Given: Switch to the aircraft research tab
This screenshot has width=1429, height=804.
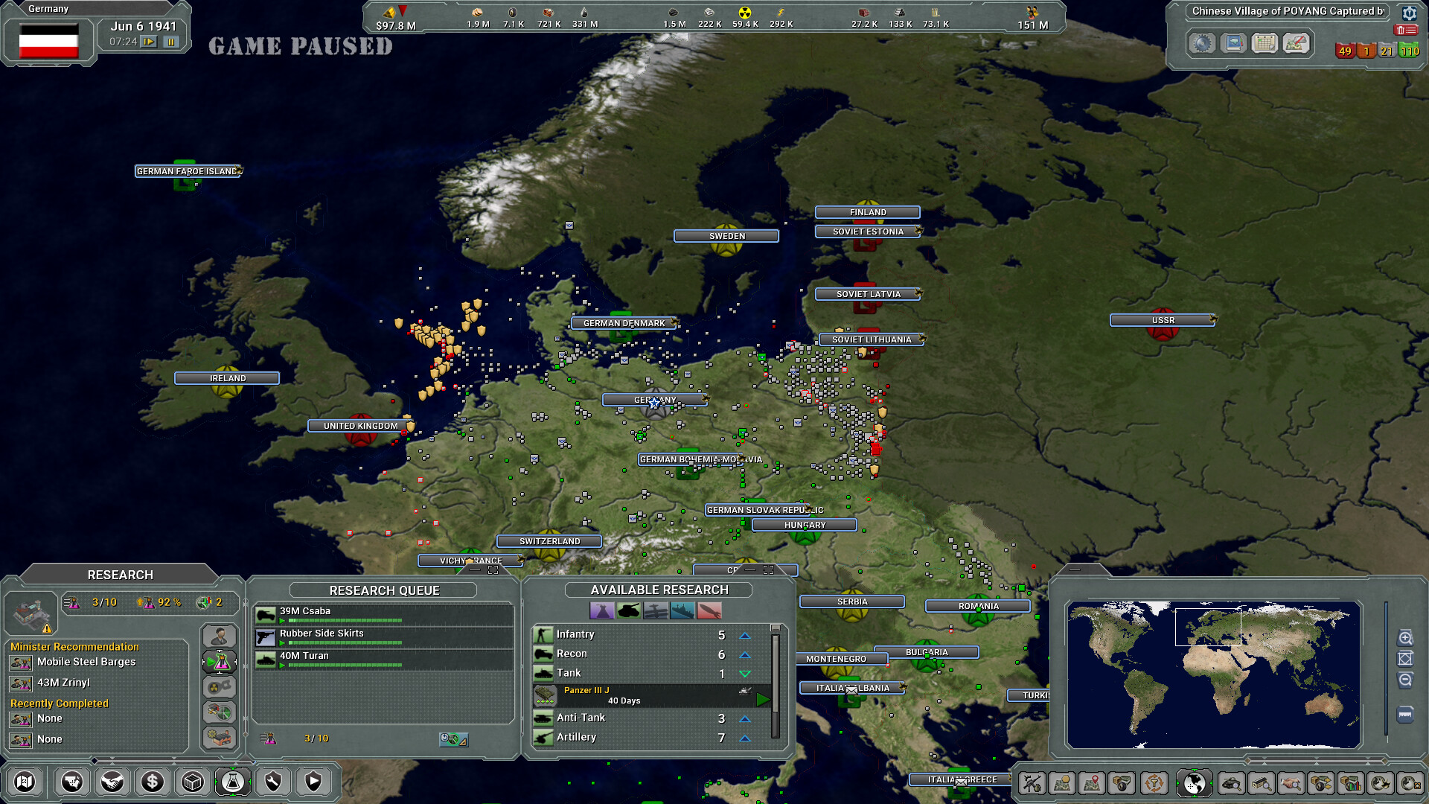Looking at the screenshot, I should tap(655, 611).
